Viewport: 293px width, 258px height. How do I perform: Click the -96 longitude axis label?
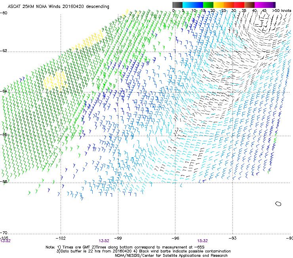tap(175, 238)
